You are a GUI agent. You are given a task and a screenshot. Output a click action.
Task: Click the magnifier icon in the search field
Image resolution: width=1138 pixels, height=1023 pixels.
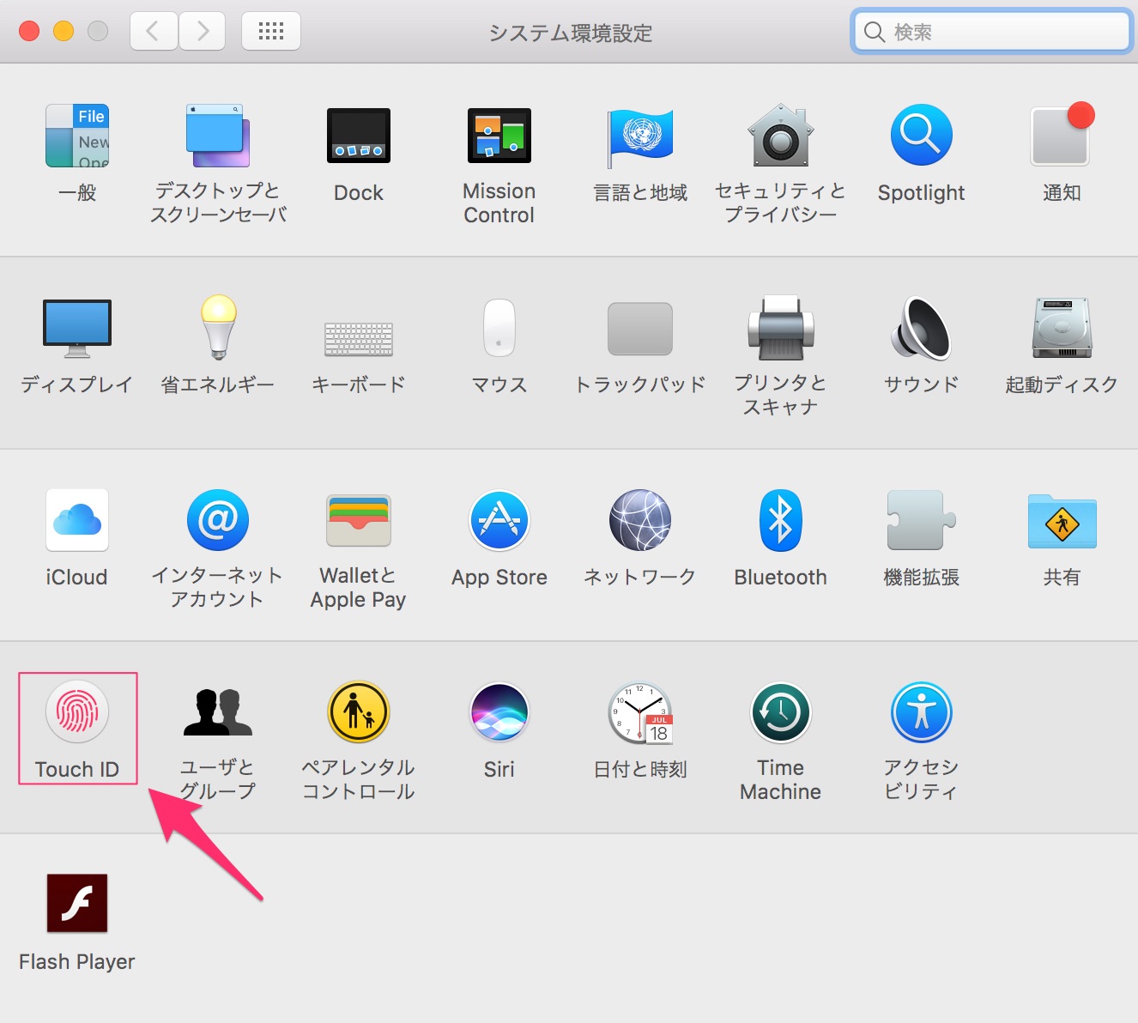[x=875, y=32]
